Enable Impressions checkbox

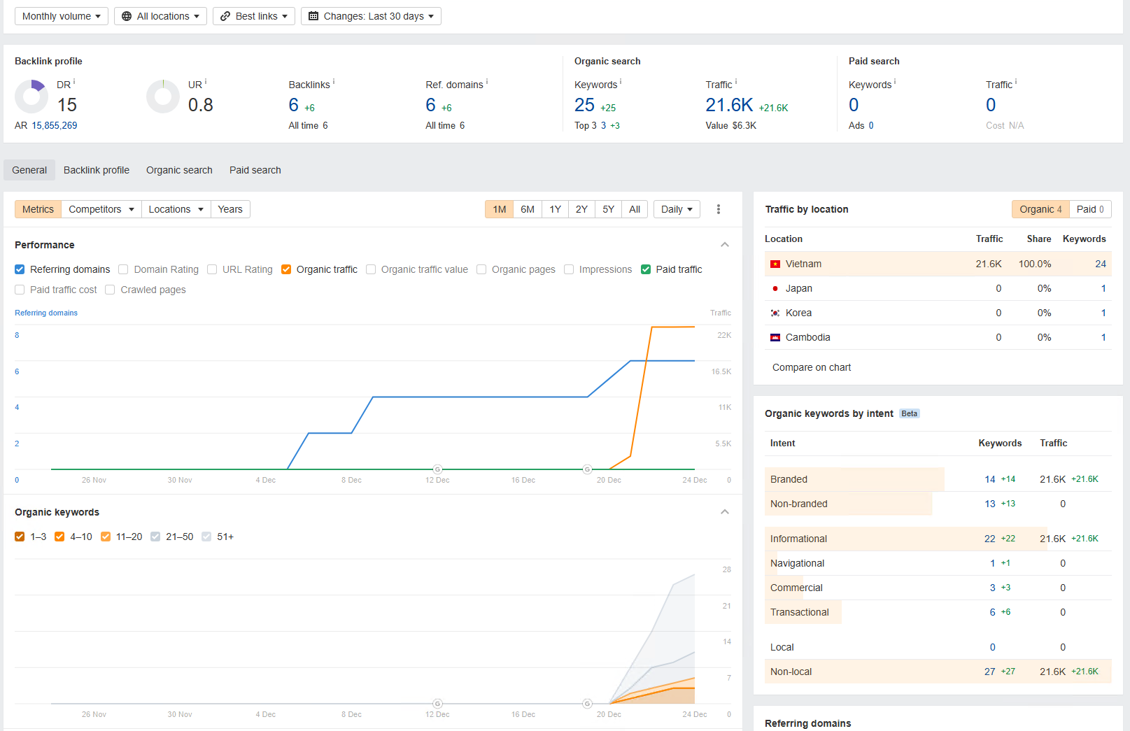pos(569,269)
